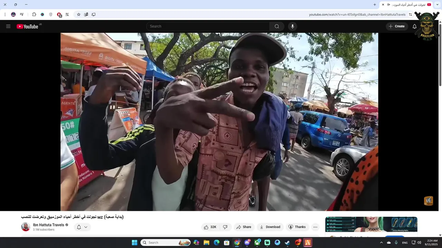Open the Chrome profile avatar

pyautogui.click(x=13, y=14)
